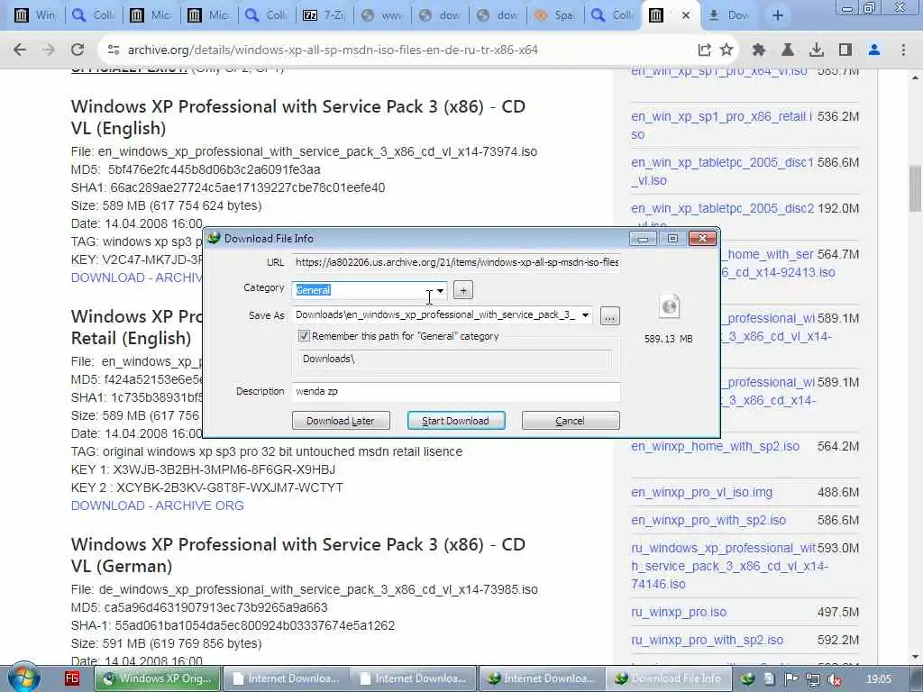Switch to the first 'Win' tab
Viewport: 923px width, 692px height.
click(35, 15)
